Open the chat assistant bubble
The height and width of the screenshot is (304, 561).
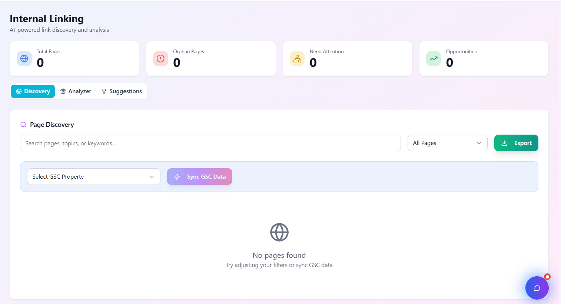click(x=537, y=288)
